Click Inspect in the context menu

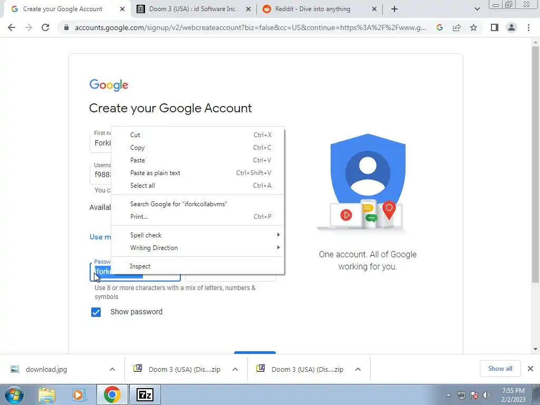198,266
